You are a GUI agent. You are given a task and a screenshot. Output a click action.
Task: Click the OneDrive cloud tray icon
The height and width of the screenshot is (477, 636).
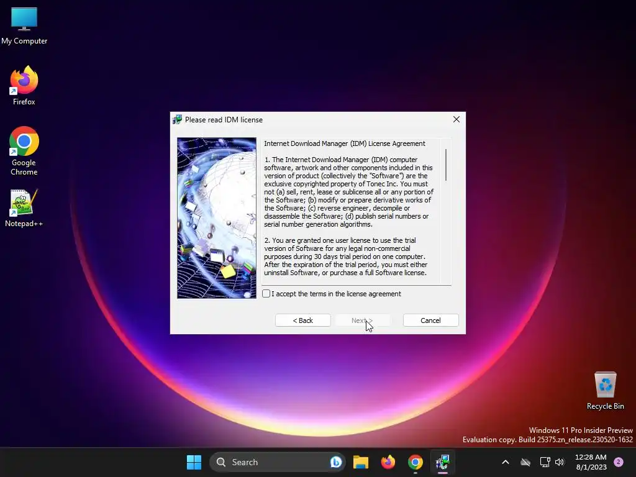click(x=525, y=462)
